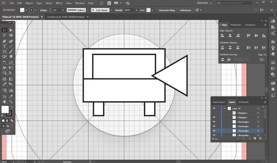Viewport: 277px width, 163px height.
Task: Open the fill color dropdown in control bar
Action: pos(26,10)
